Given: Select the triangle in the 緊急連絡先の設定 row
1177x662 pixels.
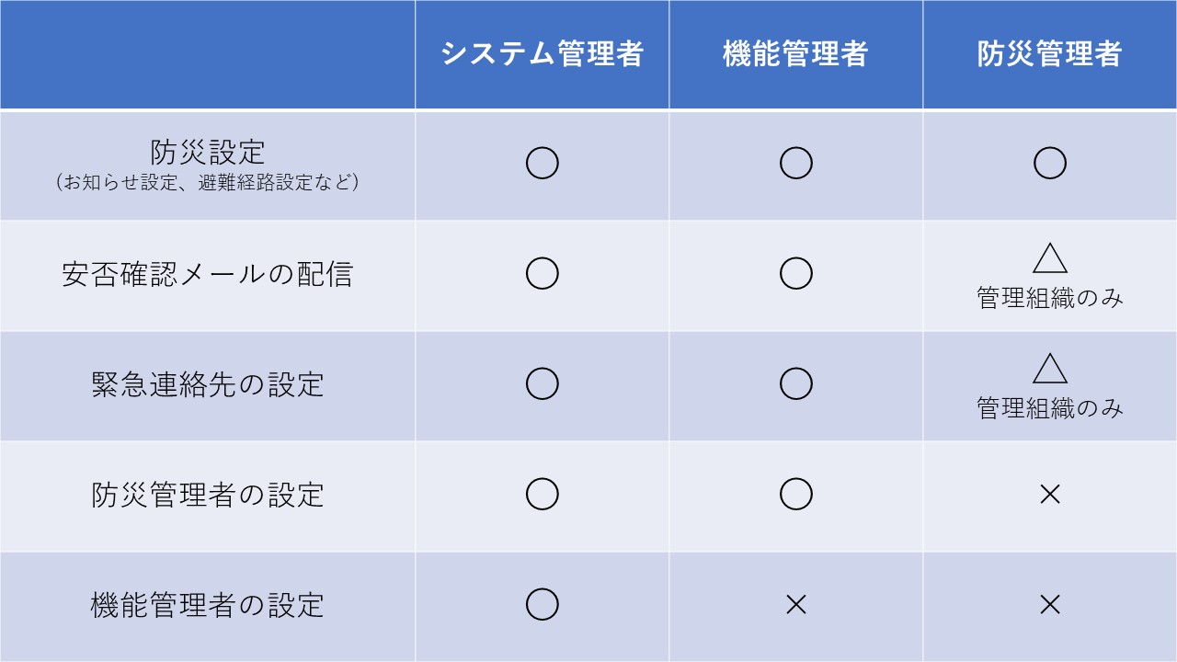Looking at the screenshot, I should click(x=1049, y=370).
